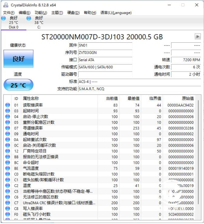Open the 主题(T) menu
Screen dimensions: 204x224
(57, 13)
